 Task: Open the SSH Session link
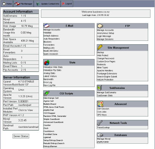tap(103, 109)
